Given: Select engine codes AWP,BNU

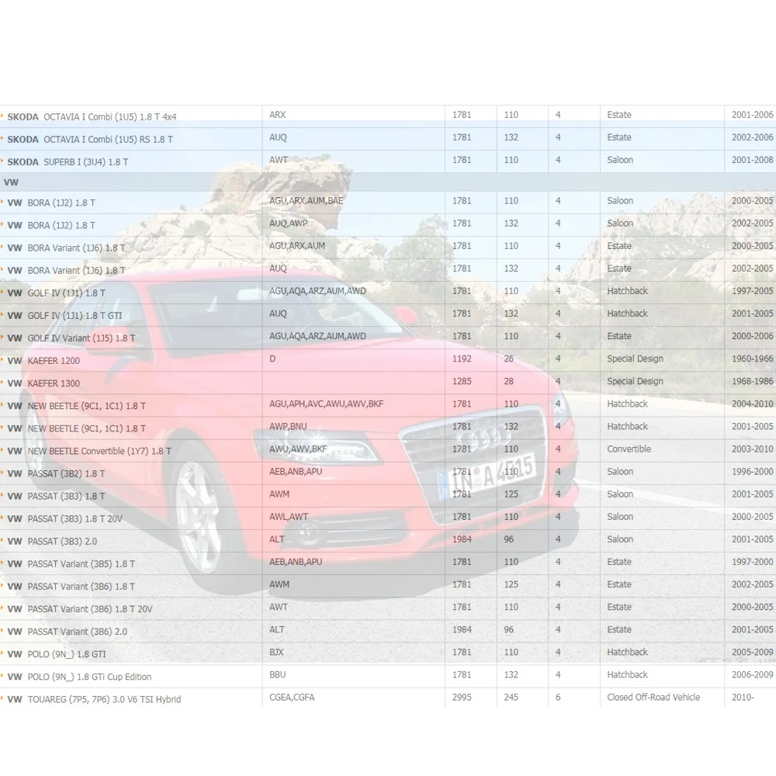Looking at the screenshot, I should point(288,427).
